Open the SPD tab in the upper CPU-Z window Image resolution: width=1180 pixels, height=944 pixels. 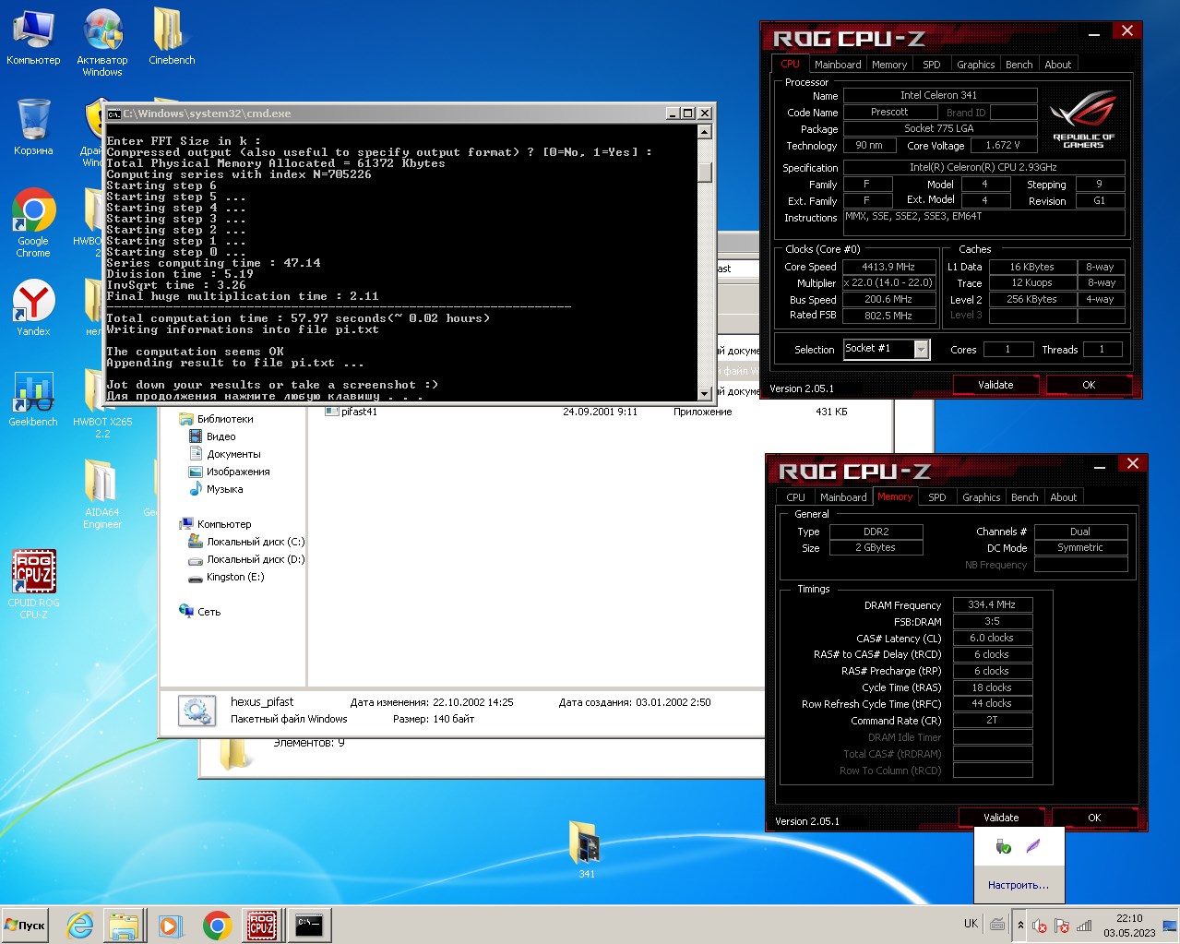(932, 65)
